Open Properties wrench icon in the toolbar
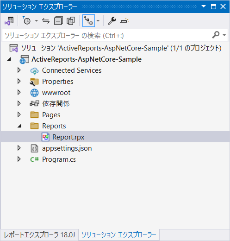 pos(112,21)
